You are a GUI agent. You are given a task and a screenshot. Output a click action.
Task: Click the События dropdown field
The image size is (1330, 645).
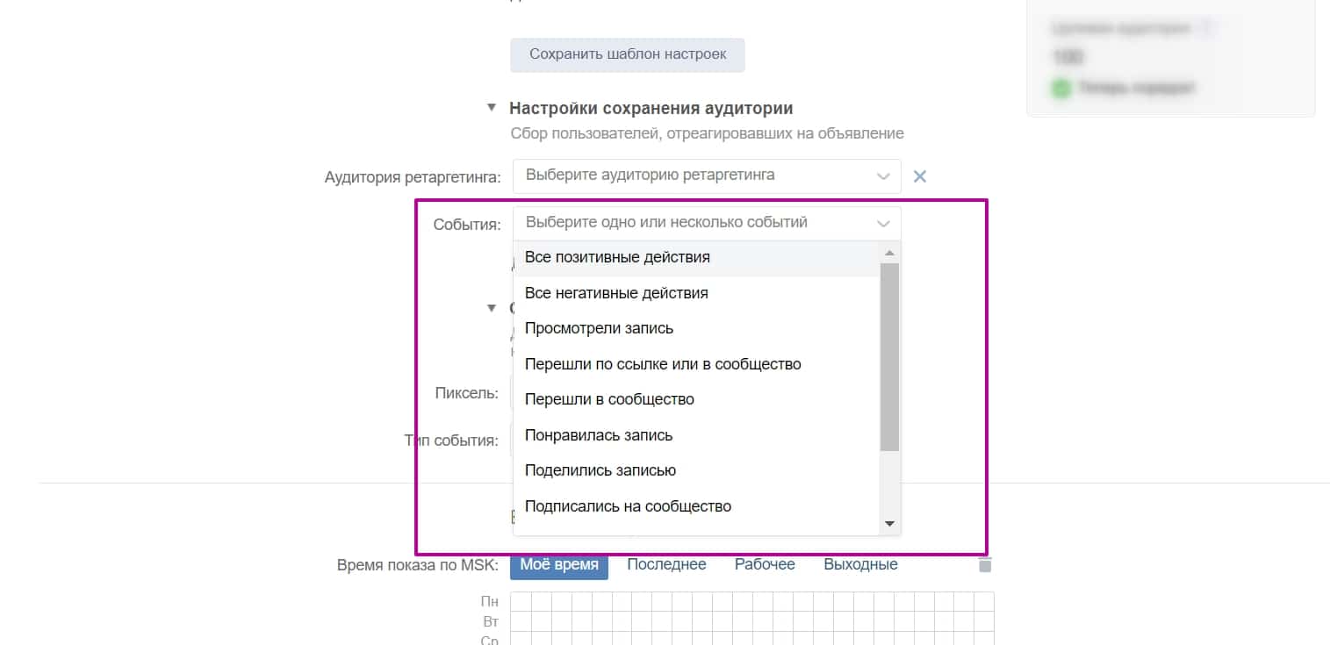pos(707,223)
